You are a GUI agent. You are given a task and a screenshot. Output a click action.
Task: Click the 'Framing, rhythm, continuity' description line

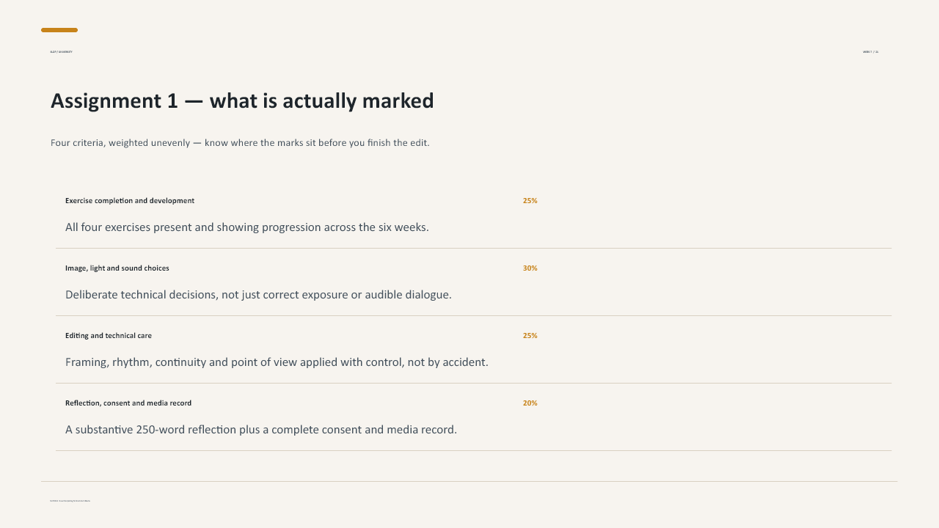coord(277,362)
